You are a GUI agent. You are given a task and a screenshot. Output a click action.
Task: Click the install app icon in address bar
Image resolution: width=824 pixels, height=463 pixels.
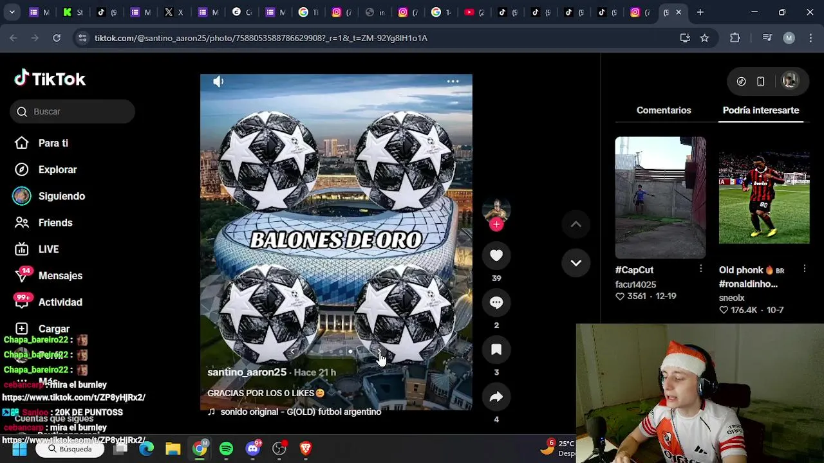click(x=685, y=38)
